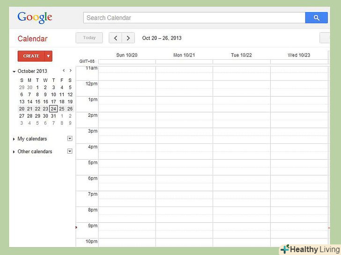Select October 12 in mini calendar
341x255 pixels.
point(70,94)
